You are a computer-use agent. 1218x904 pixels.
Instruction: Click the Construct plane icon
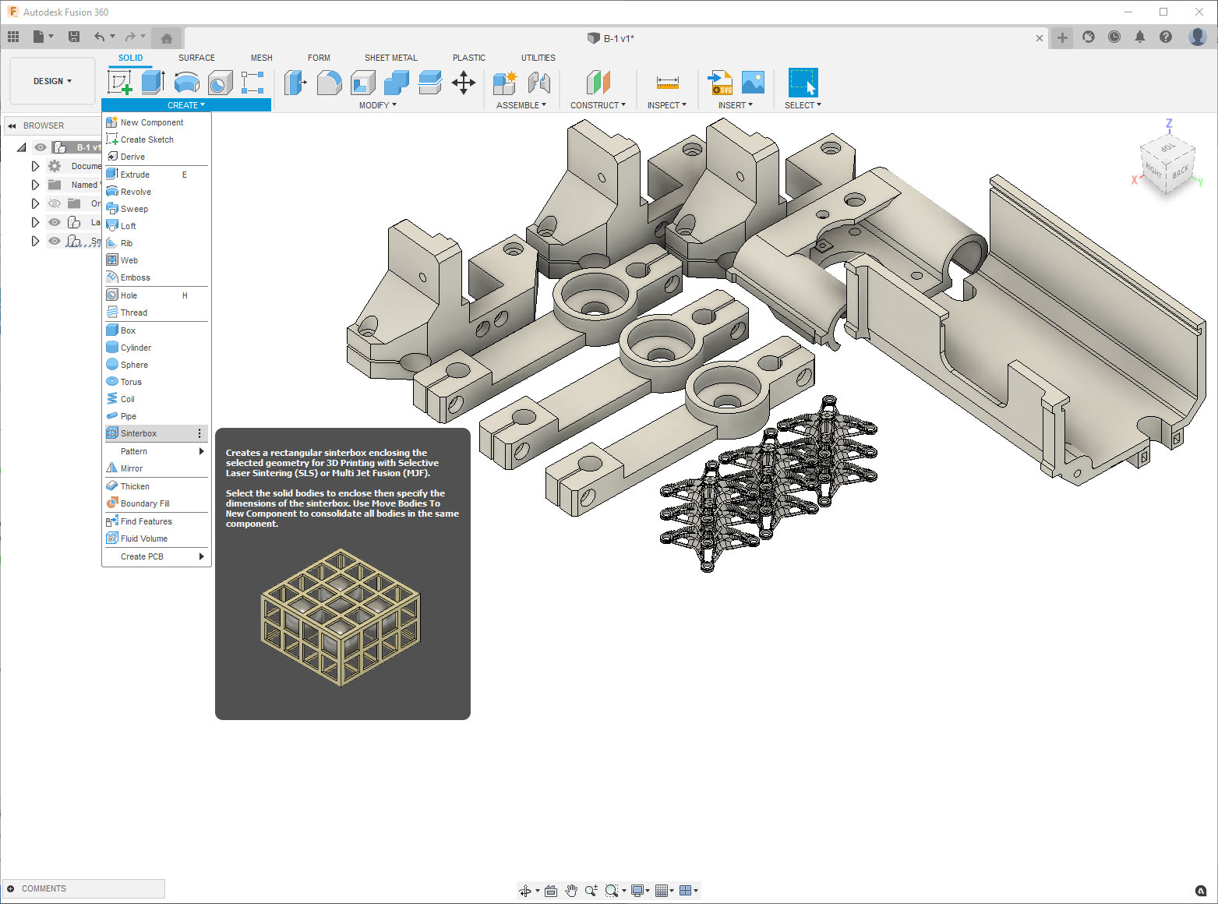click(x=598, y=82)
